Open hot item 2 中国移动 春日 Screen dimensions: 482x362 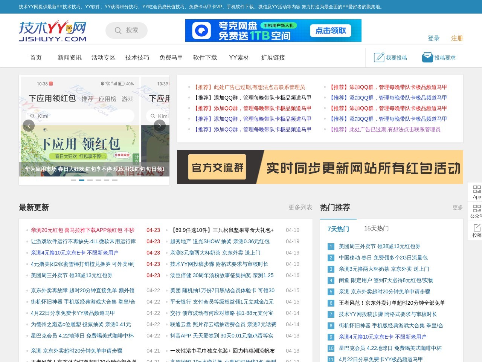[383, 258]
